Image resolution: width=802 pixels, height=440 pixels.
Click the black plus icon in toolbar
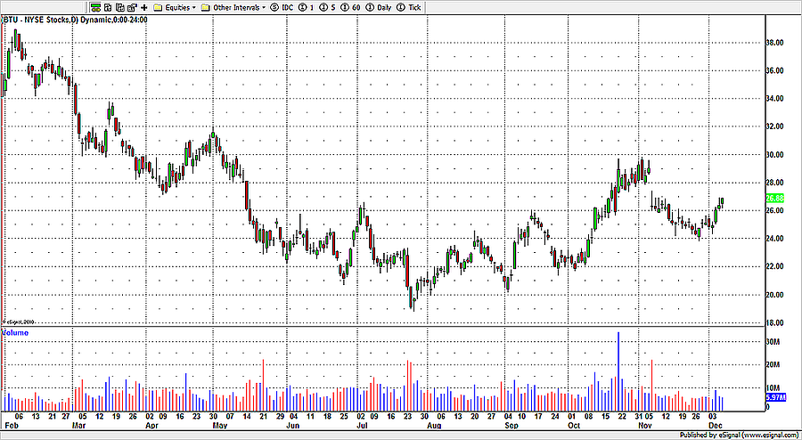(144, 6)
